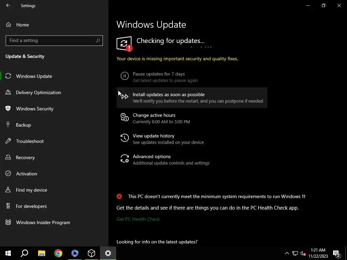
Task: Click the Update & Security heading
Action: coord(25,57)
